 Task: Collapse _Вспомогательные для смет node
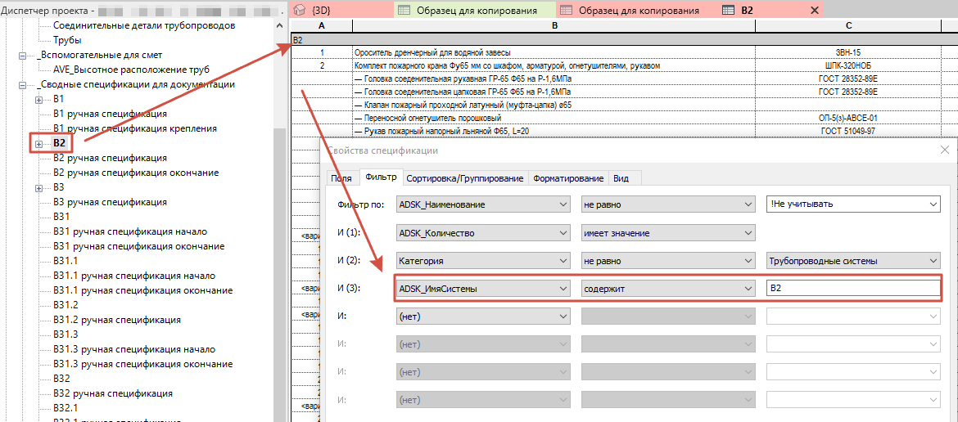(23, 56)
